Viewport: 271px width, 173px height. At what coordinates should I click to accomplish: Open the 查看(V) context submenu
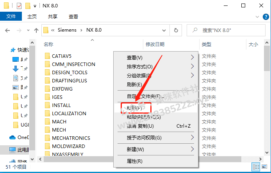pos(156,57)
